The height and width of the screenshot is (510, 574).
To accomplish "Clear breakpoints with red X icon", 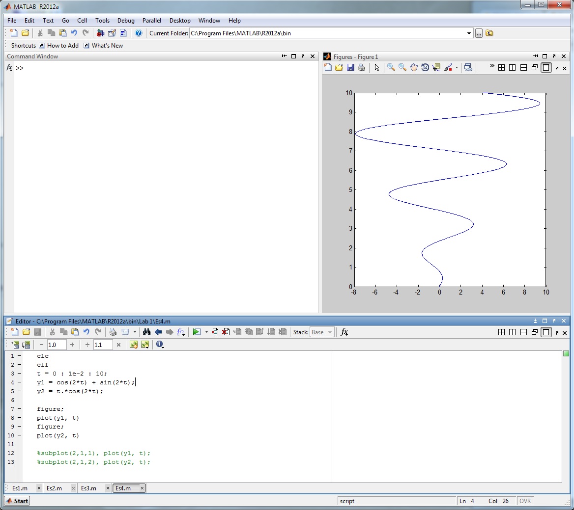I will point(226,332).
